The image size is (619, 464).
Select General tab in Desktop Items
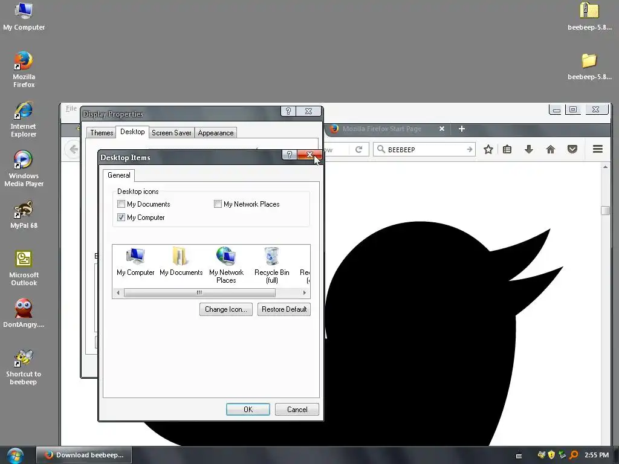point(119,175)
